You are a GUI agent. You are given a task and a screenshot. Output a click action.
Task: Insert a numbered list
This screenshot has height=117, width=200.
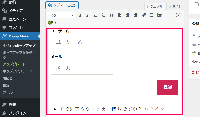click(104, 15)
